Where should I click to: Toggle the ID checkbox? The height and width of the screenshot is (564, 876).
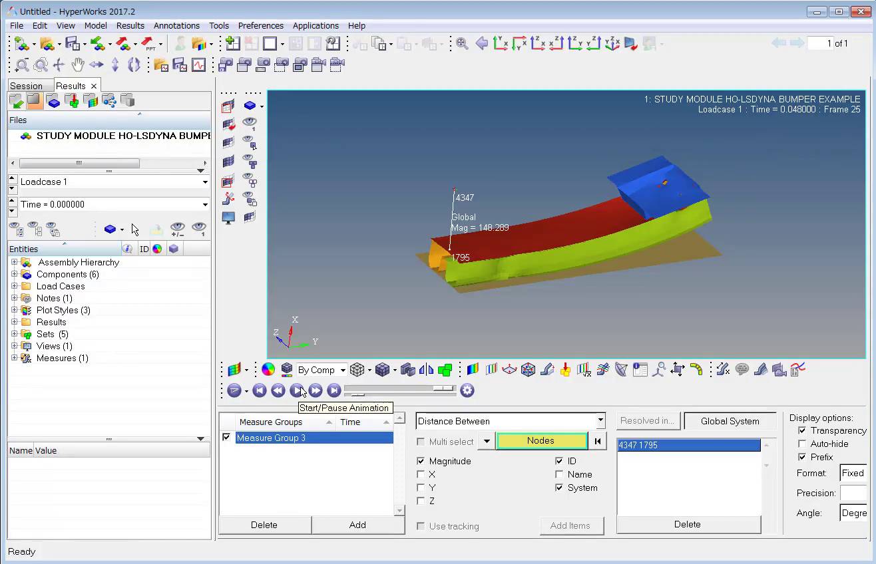(559, 461)
